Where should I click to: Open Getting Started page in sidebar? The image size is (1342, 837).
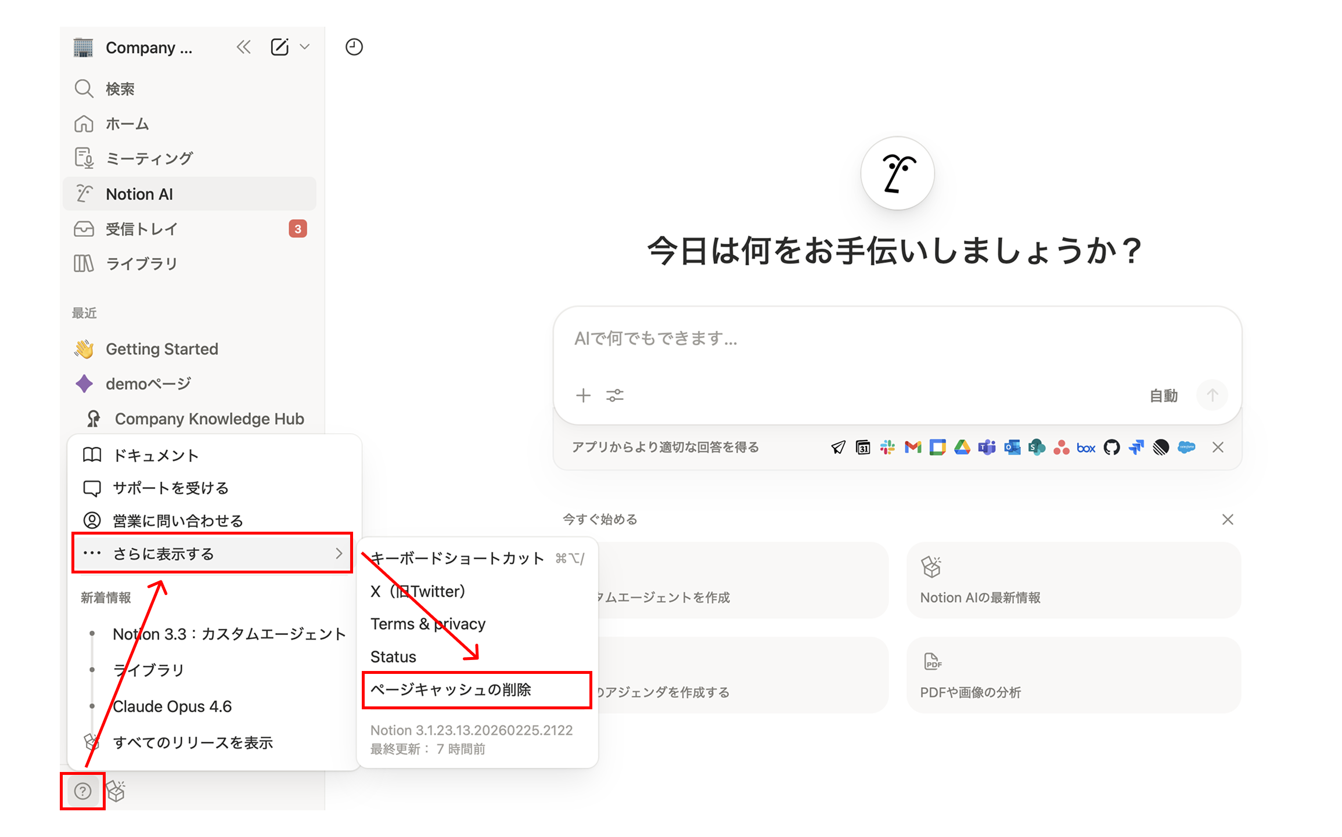pyautogui.click(x=161, y=349)
